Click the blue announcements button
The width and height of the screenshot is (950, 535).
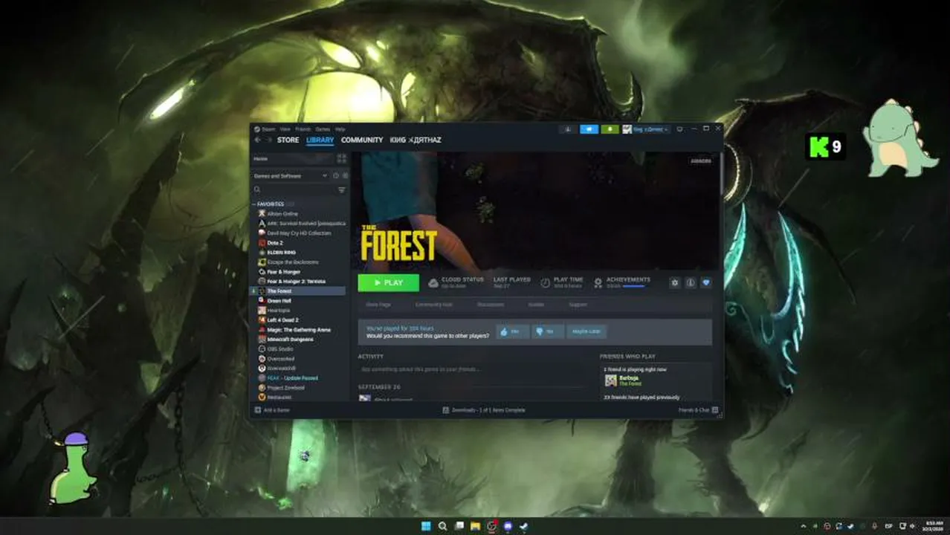point(589,129)
